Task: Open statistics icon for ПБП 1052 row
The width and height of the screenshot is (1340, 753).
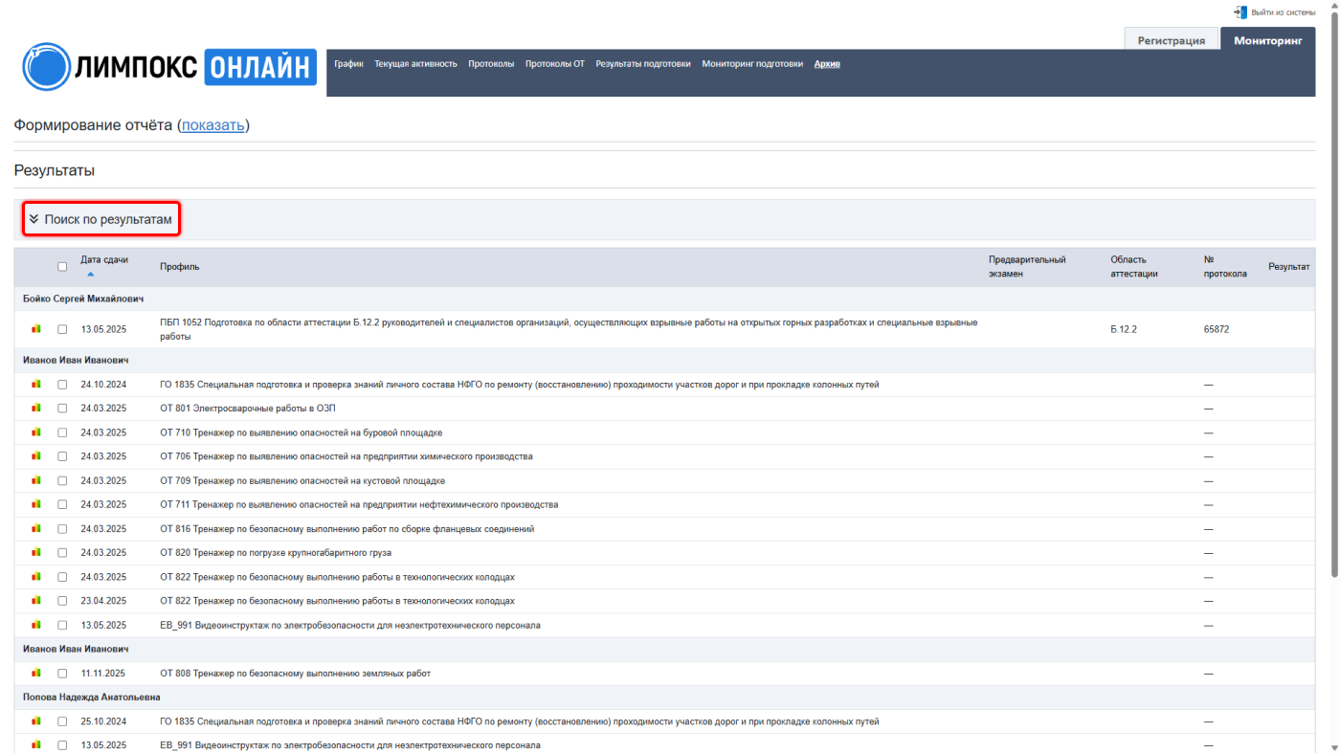Action: (36, 329)
